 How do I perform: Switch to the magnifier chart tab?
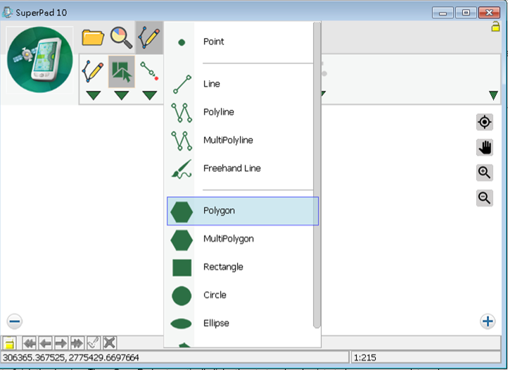tap(121, 37)
